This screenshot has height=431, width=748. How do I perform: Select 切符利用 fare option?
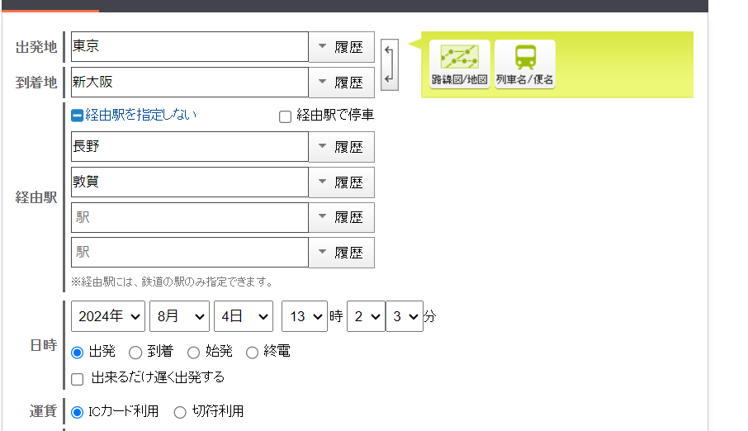(x=180, y=412)
